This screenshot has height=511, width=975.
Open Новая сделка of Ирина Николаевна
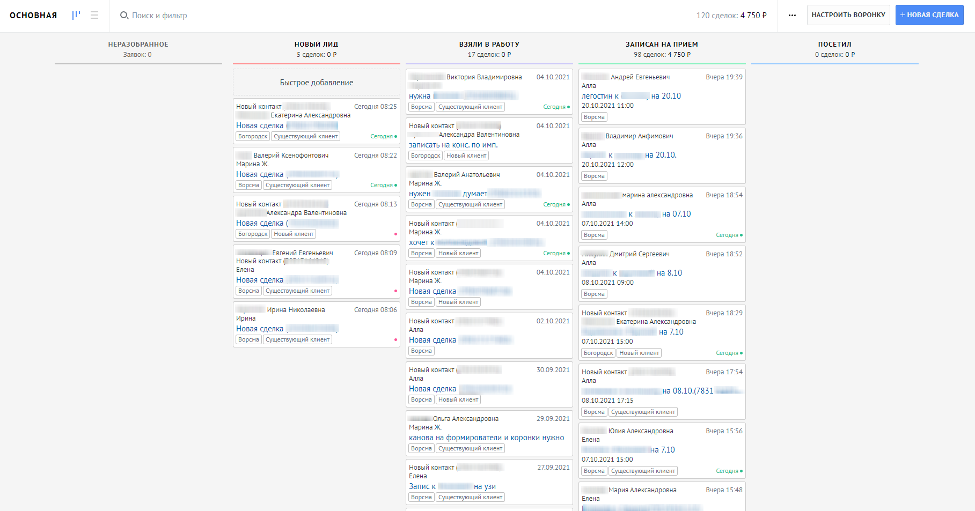[287, 329]
